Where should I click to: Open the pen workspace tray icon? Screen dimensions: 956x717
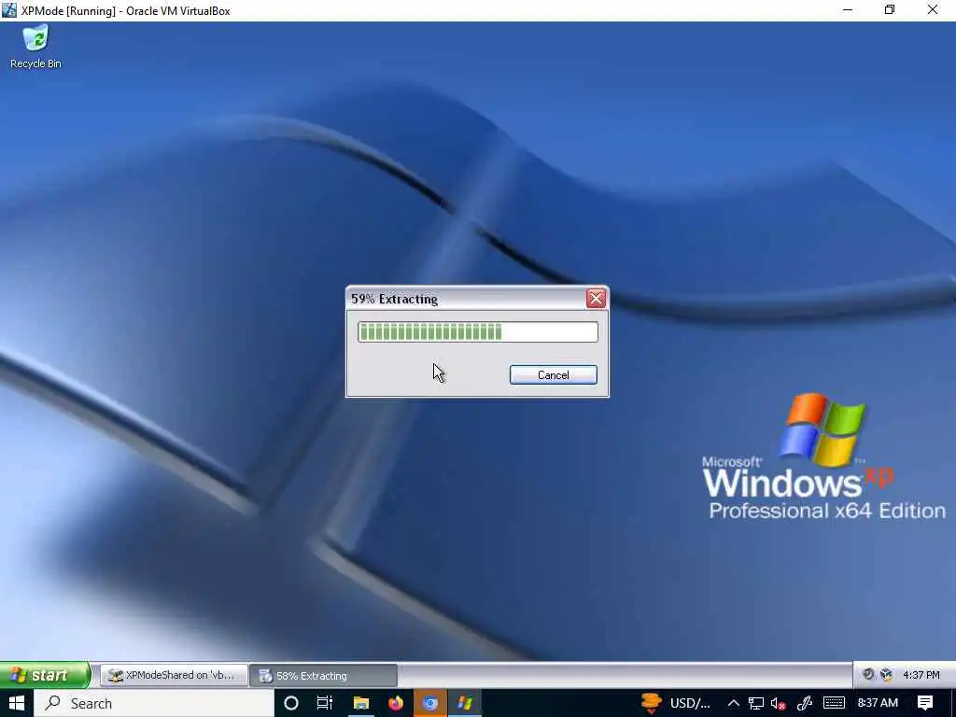(805, 703)
